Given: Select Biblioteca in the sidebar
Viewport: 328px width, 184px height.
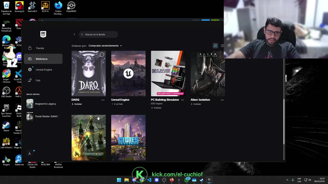Looking at the screenshot, I should click(x=43, y=59).
